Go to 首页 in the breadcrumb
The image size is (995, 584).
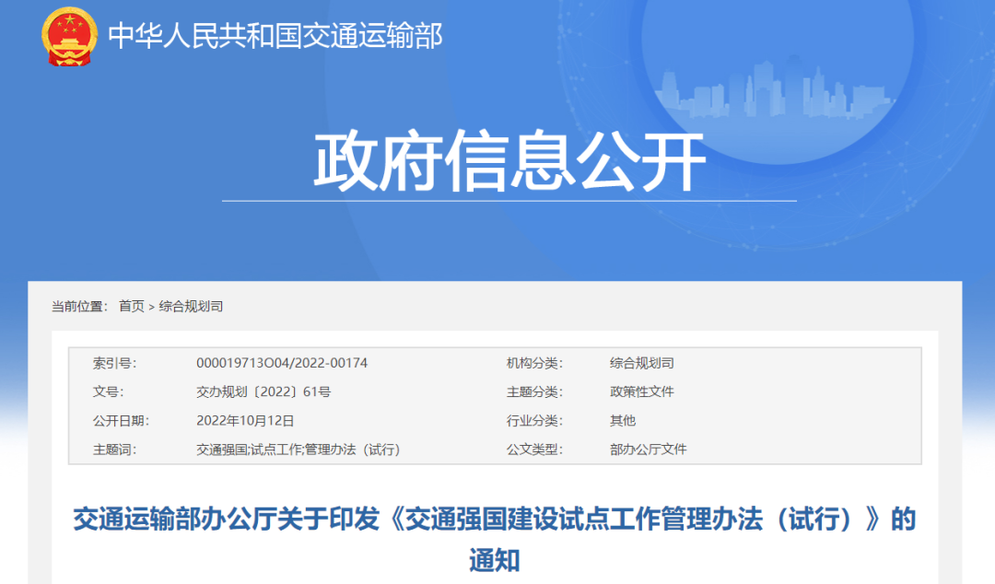click(132, 307)
